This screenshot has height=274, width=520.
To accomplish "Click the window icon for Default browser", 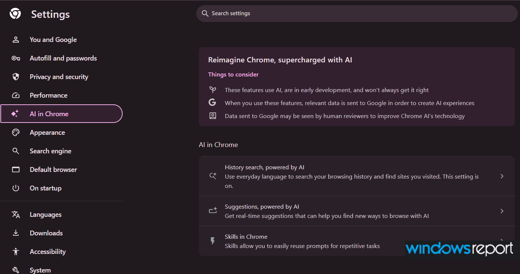I will point(16,170).
